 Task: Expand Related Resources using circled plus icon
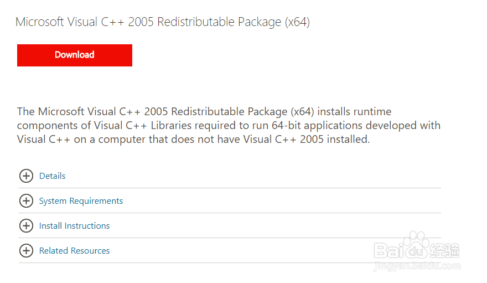click(x=27, y=250)
